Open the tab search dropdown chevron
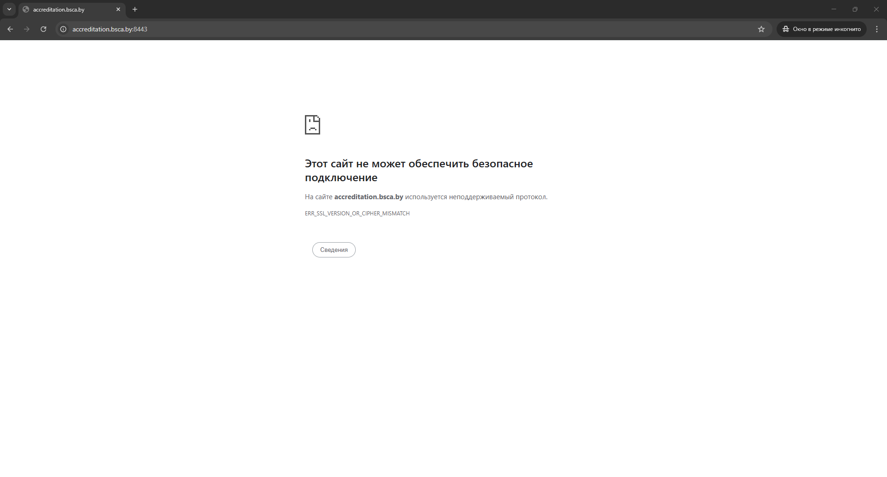This screenshot has width=887, height=477. pos(9,9)
